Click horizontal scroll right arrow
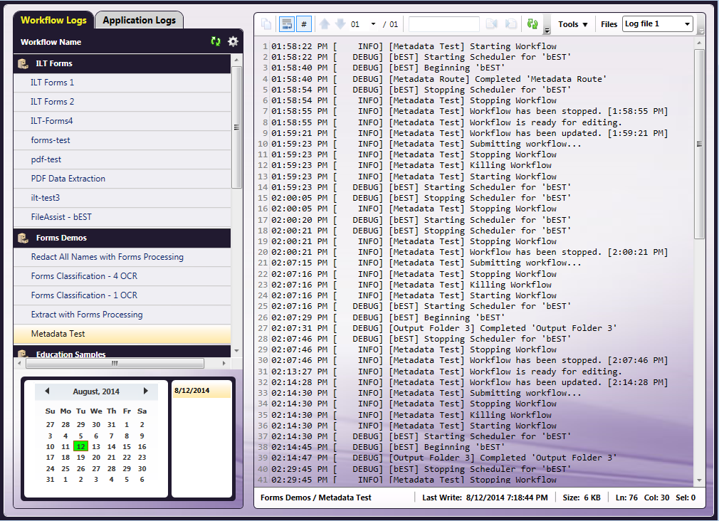Viewport: 719px width, 521px height. (224, 363)
